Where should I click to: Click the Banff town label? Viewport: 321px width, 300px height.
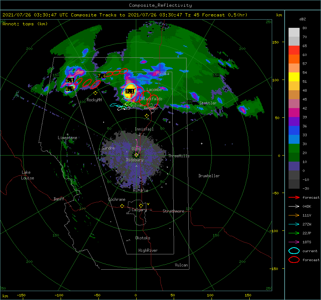click(x=59, y=199)
